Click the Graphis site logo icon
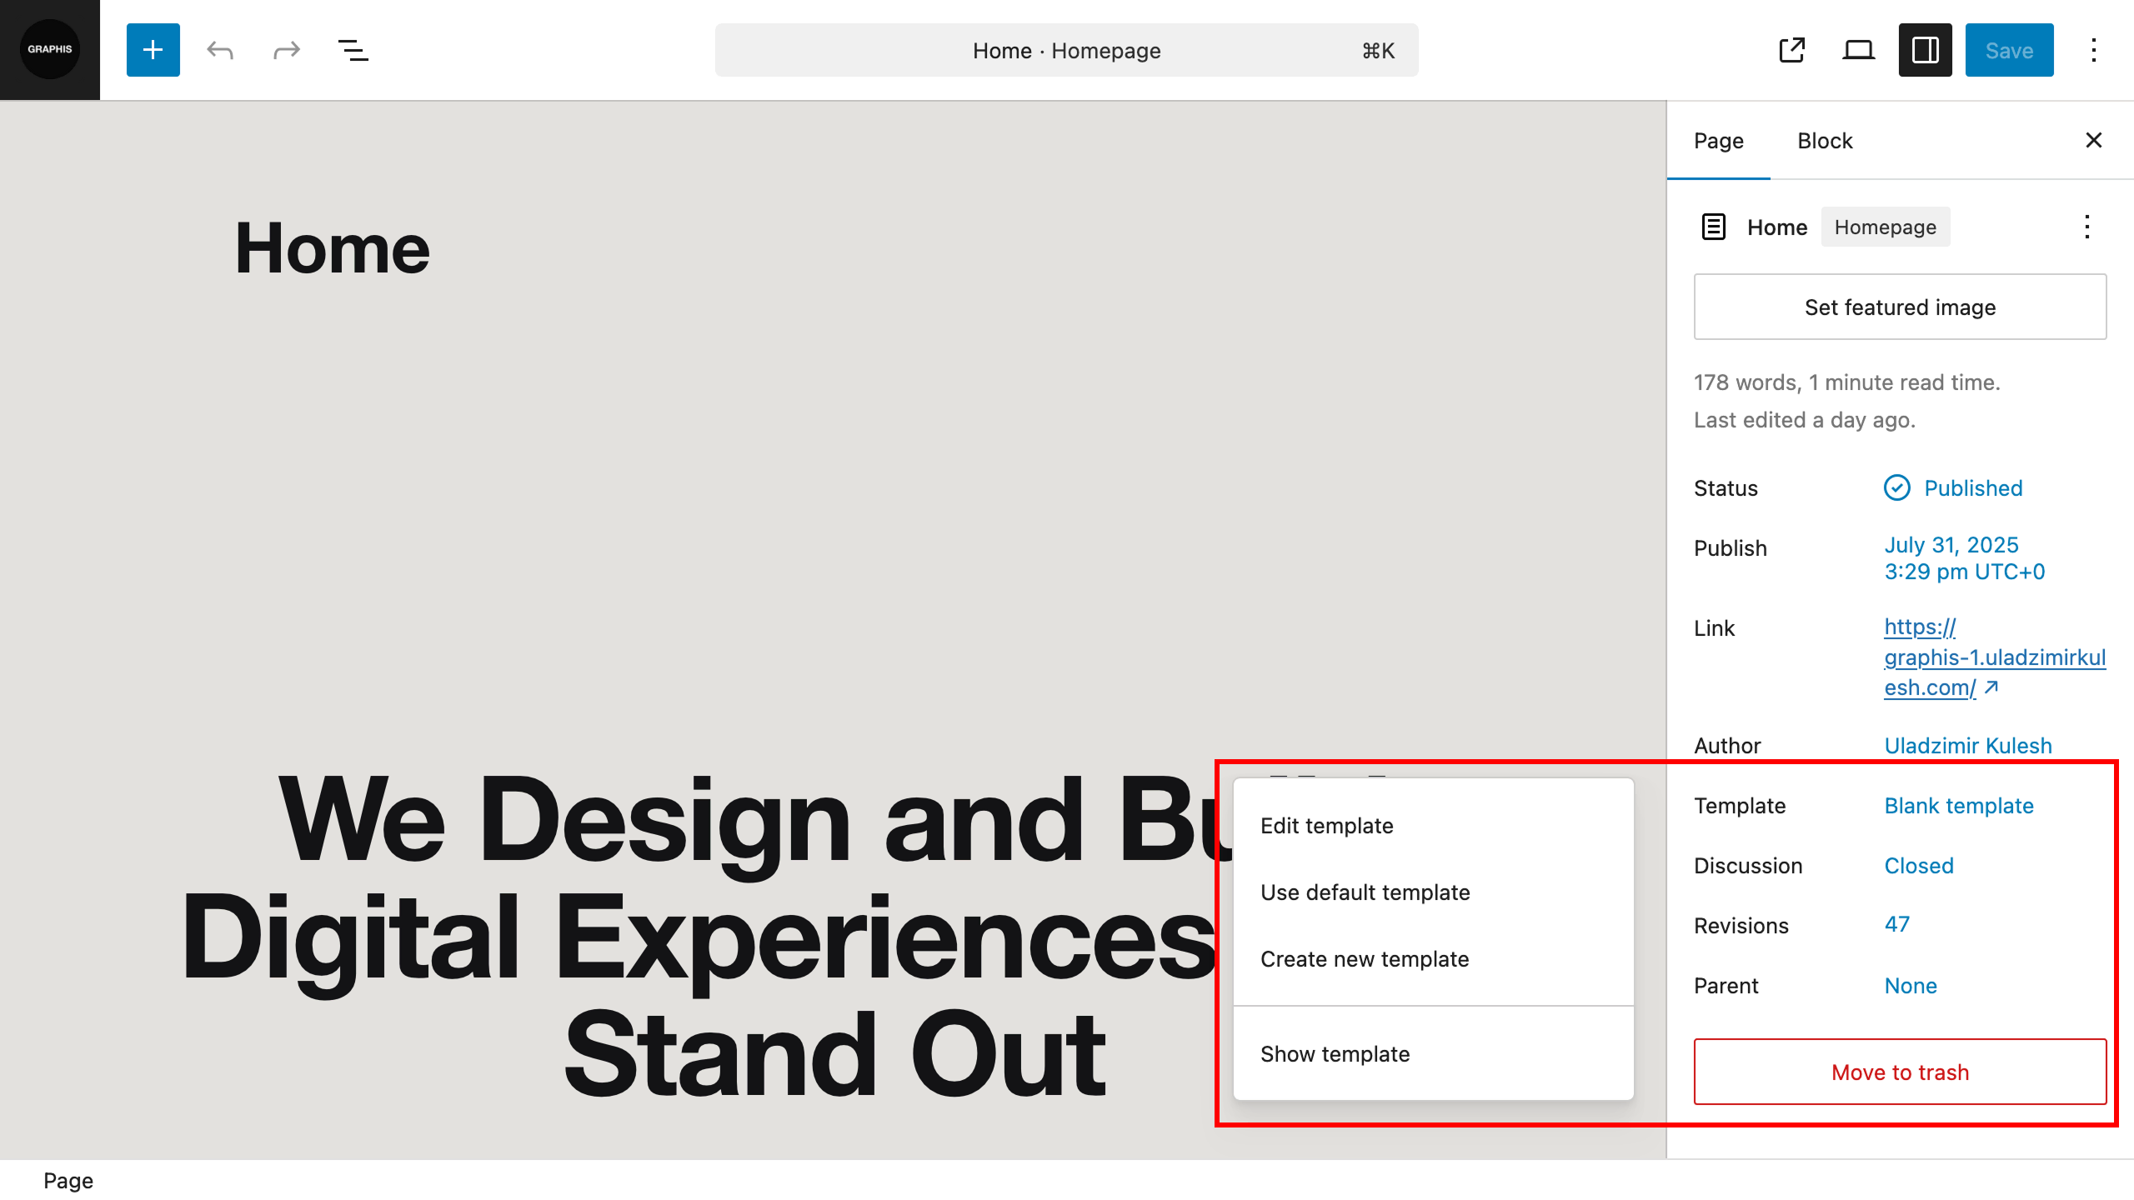 click(50, 50)
